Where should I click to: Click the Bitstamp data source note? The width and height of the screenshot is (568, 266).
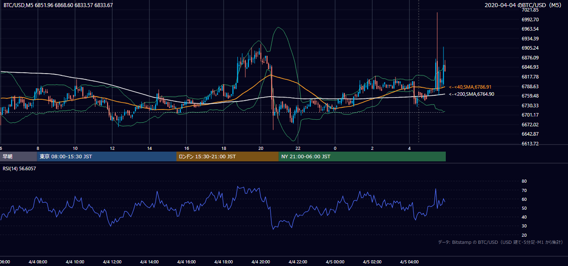[500, 242]
